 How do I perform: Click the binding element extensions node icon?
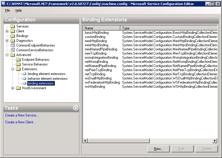pos(24,74)
